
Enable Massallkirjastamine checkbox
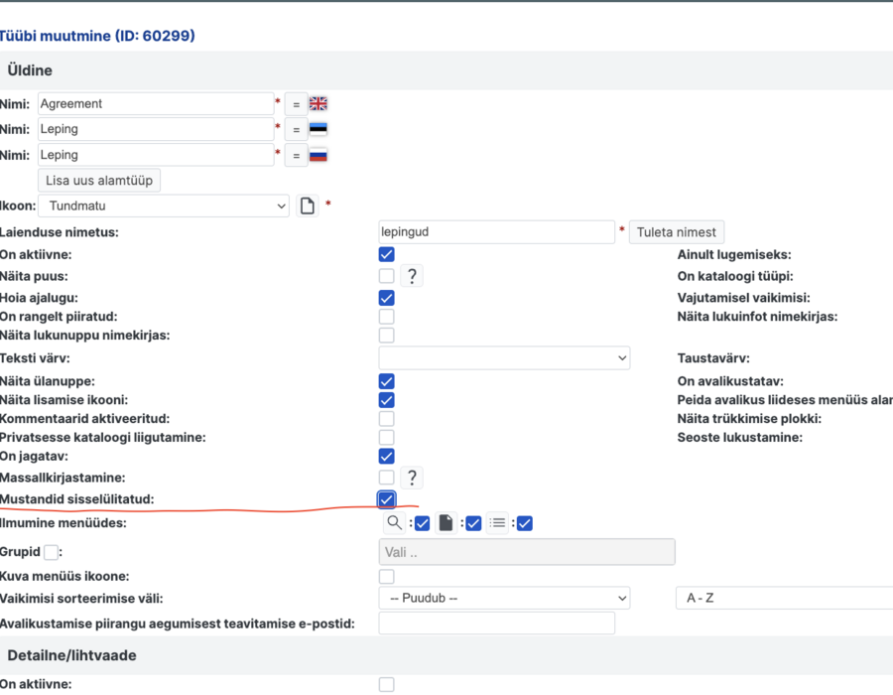pyautogui.click(x=387, y=478)
